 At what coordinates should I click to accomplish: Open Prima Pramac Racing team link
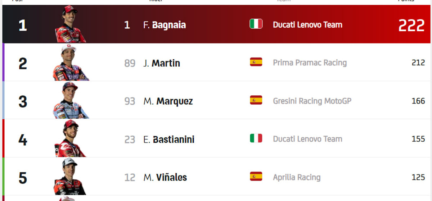click(x=310, y=63)
